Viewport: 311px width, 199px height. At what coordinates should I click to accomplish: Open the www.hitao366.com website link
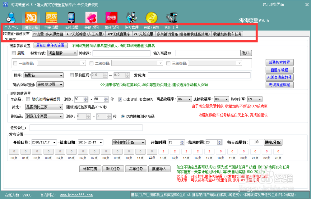click(76, 195)
